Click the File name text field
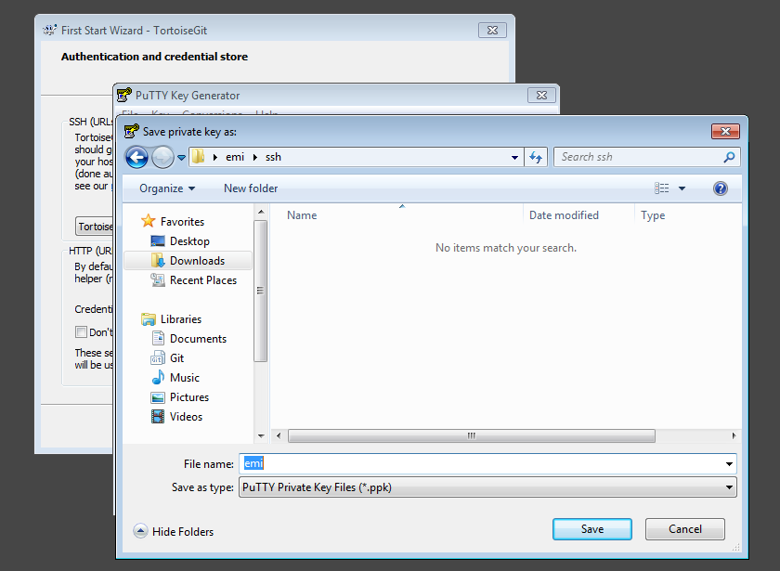780x571 pixels. pyautogui.click(x=481, y=463)
